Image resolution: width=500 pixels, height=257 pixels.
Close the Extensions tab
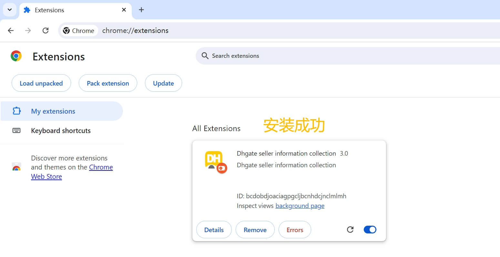(124, 10)
